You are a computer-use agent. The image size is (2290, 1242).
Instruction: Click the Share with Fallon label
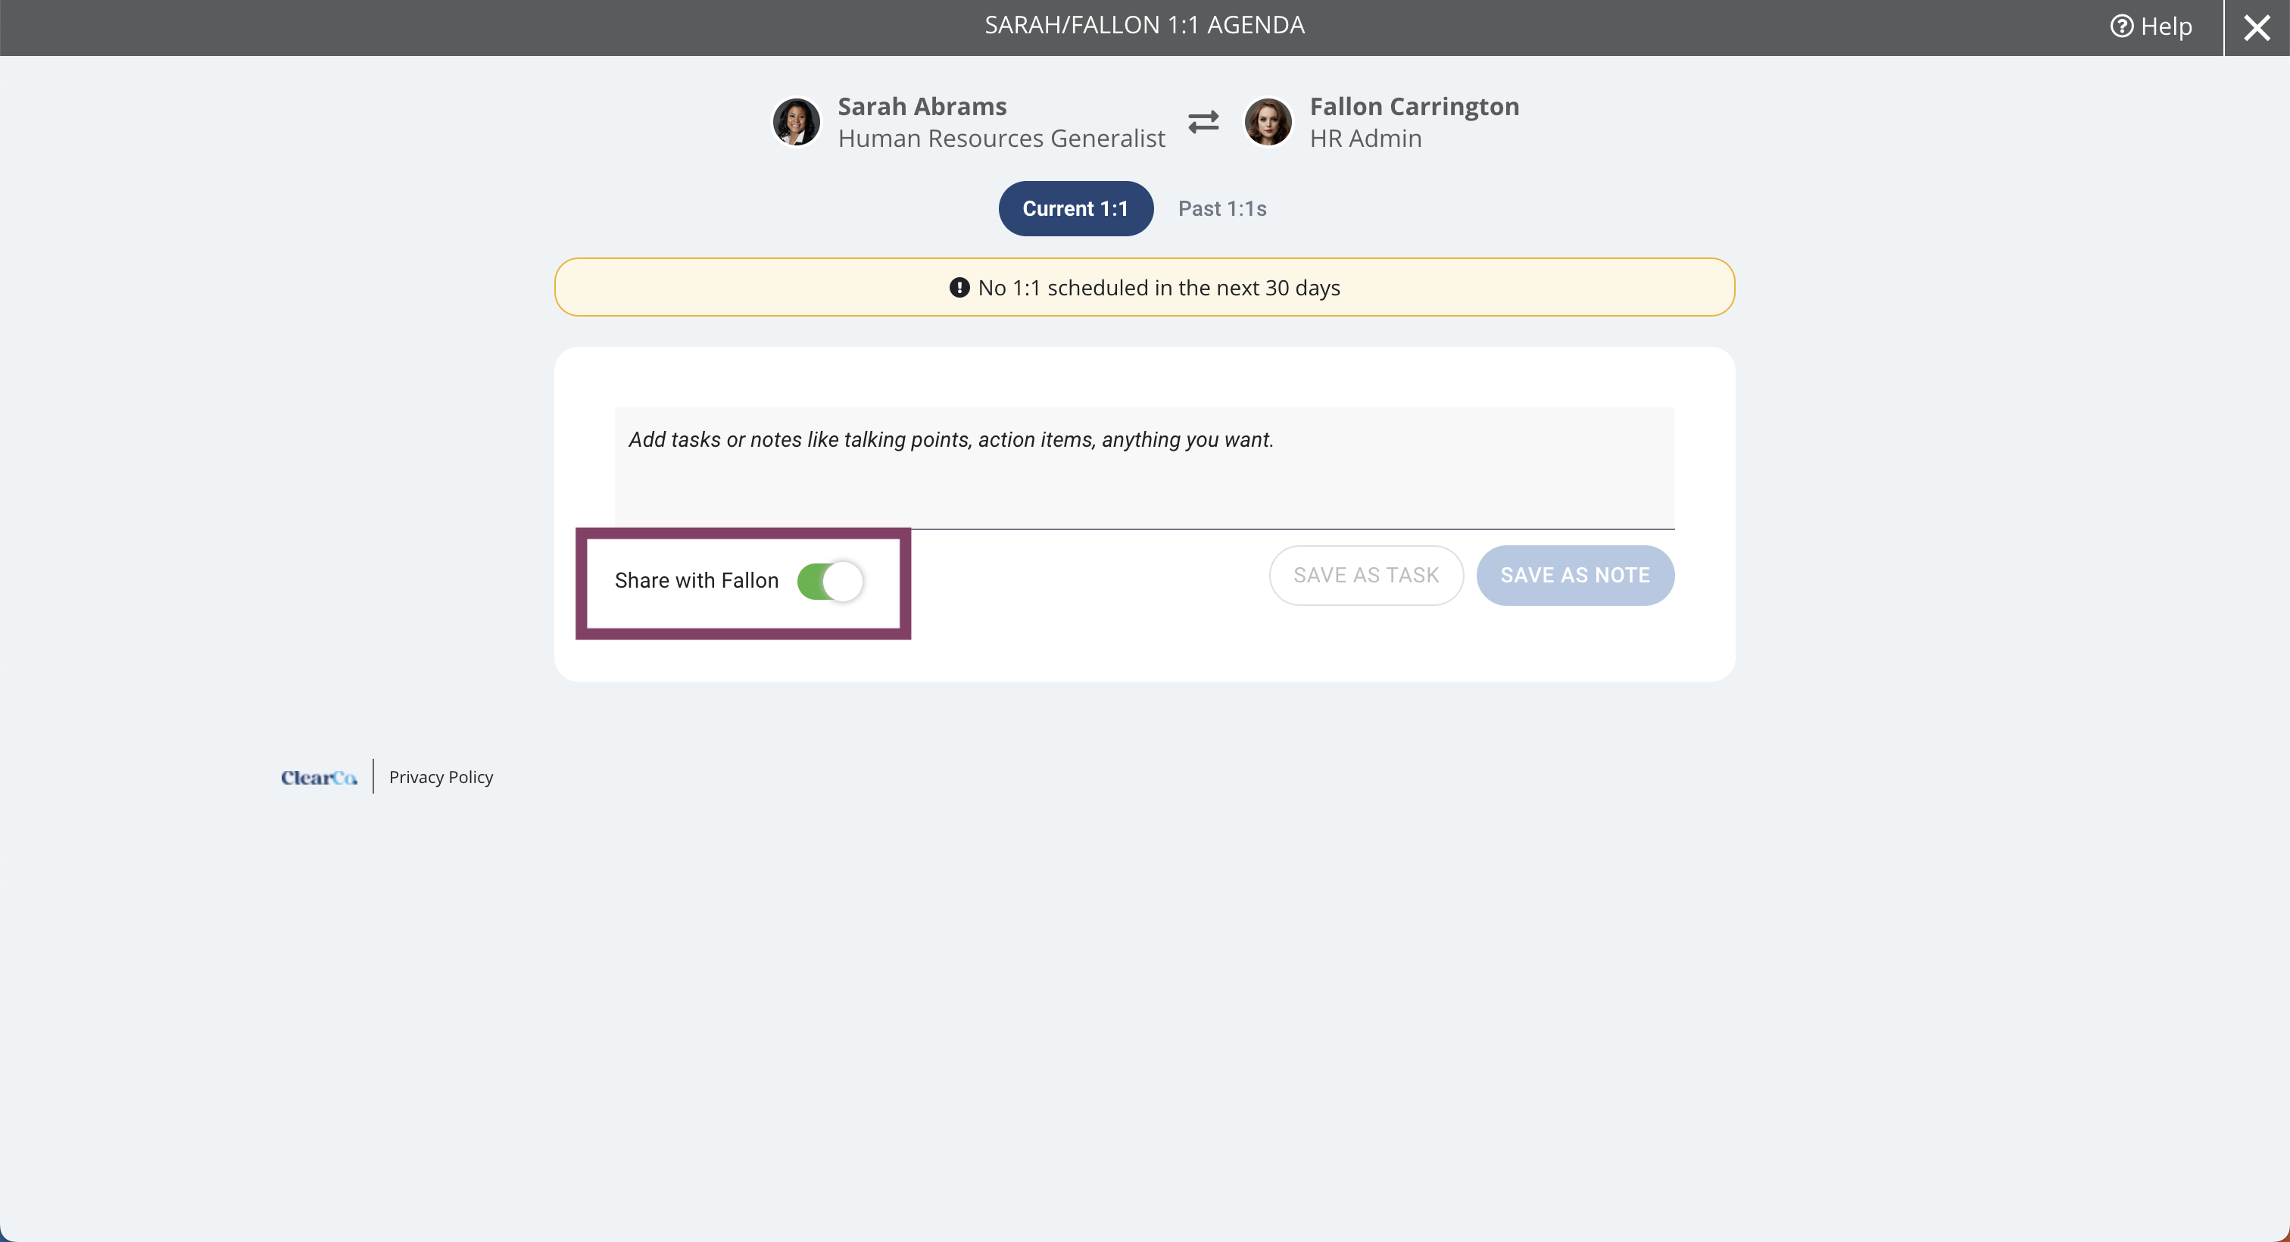click(696, 581)
